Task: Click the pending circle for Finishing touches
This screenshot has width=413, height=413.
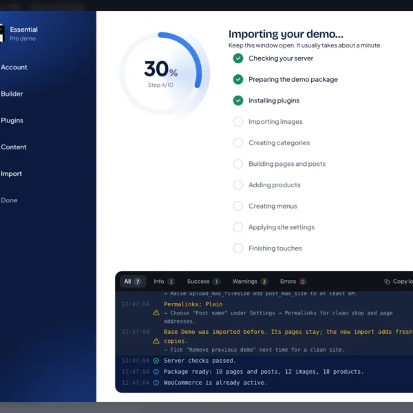Action: tap(238, 248)
